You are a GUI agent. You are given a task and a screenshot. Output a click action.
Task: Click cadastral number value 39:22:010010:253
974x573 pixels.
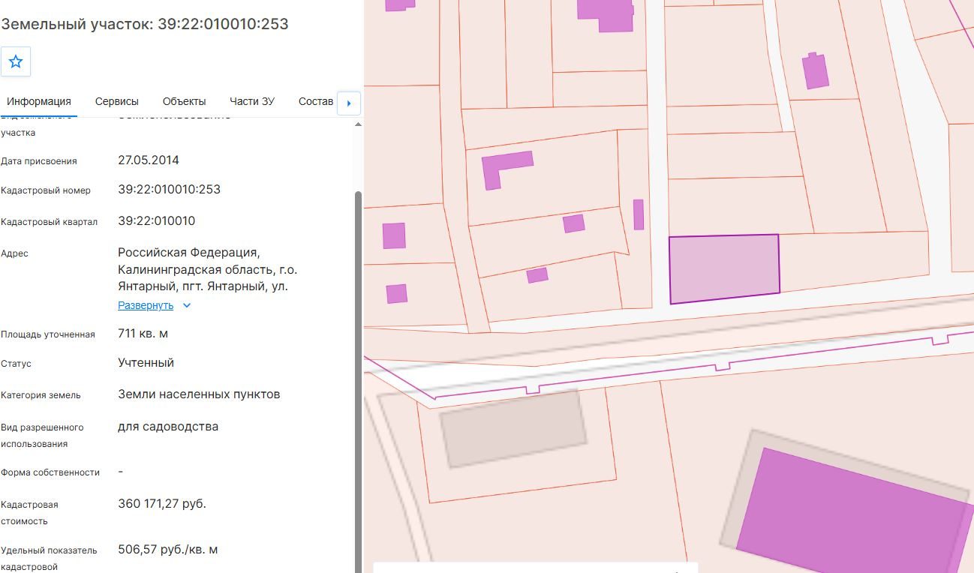click(170, 189)
